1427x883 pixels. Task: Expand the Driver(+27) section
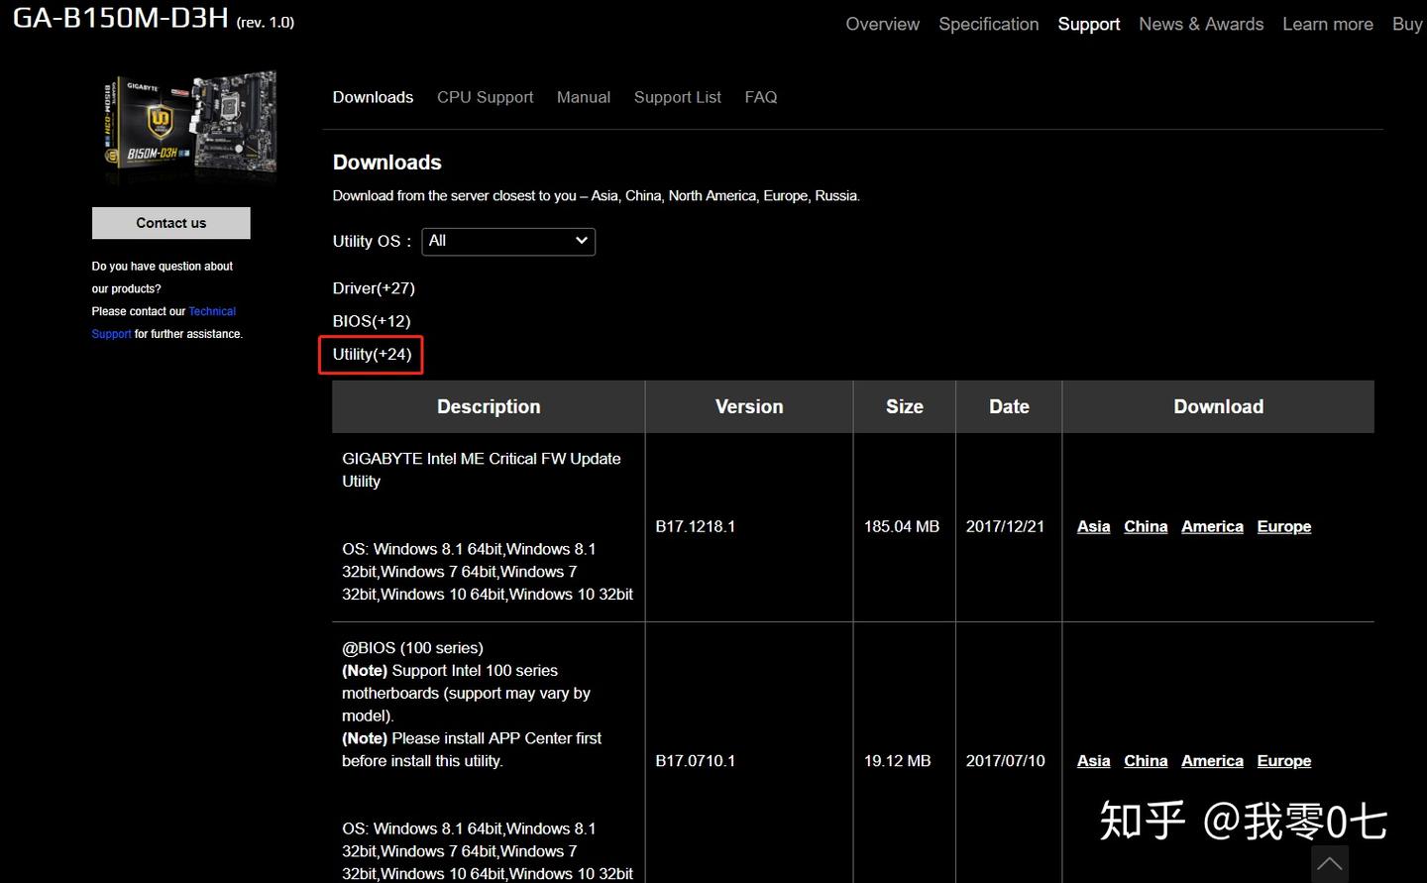(x=374, y=288)
